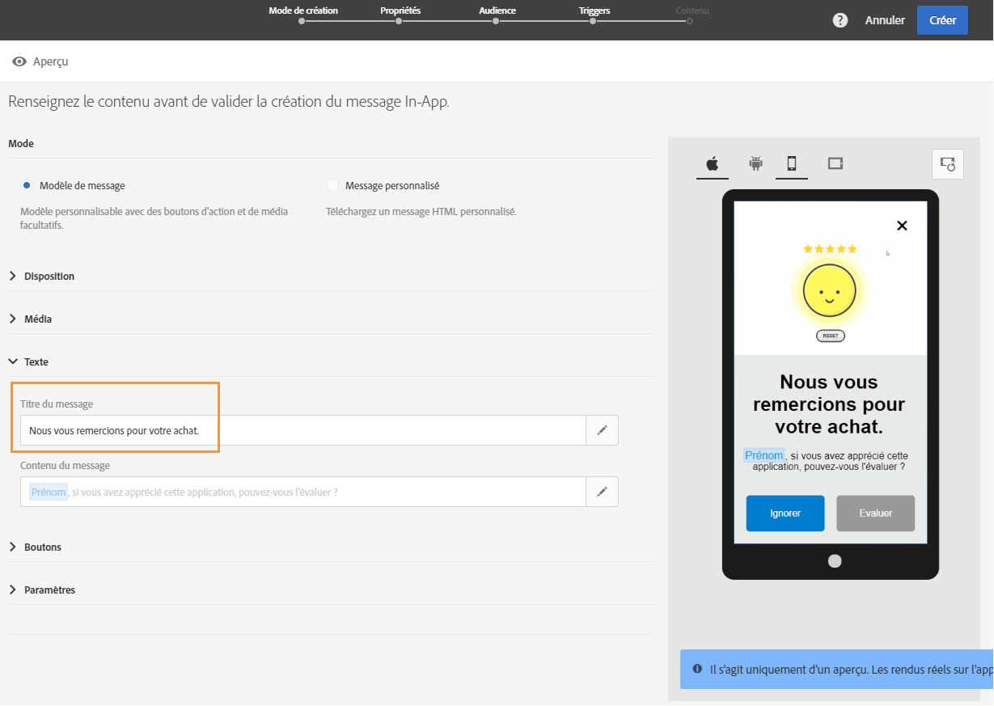Click the Annuler button
994x706 pixels.
(885, 20)
